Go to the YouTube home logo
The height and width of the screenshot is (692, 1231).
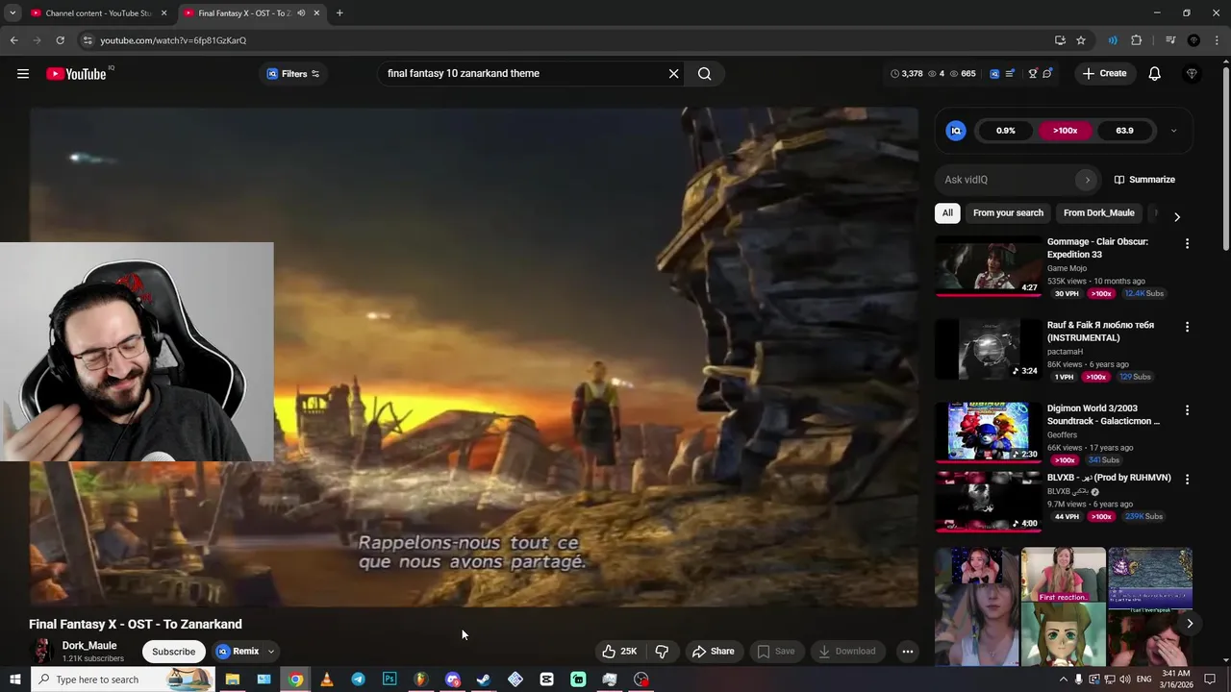76,74
